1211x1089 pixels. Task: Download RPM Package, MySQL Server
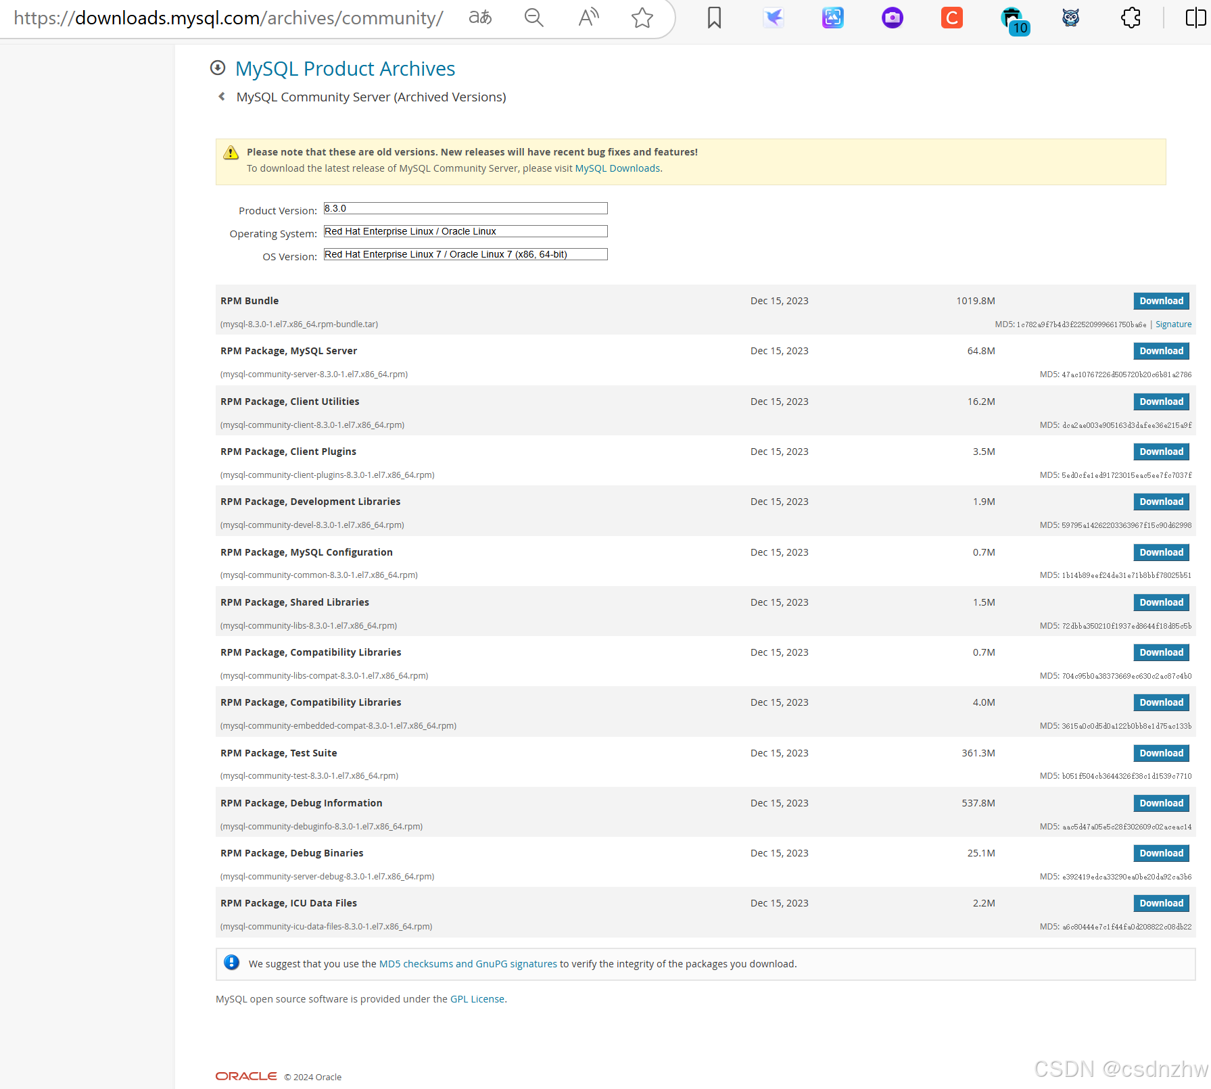click(x=1161, y=351)
